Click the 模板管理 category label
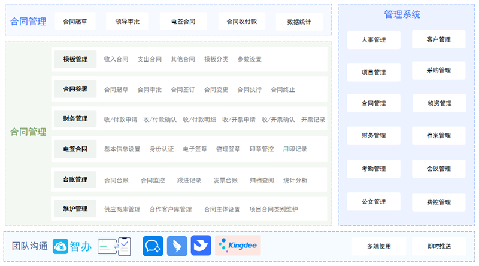The image size is (479, 266). pos(75,59)
